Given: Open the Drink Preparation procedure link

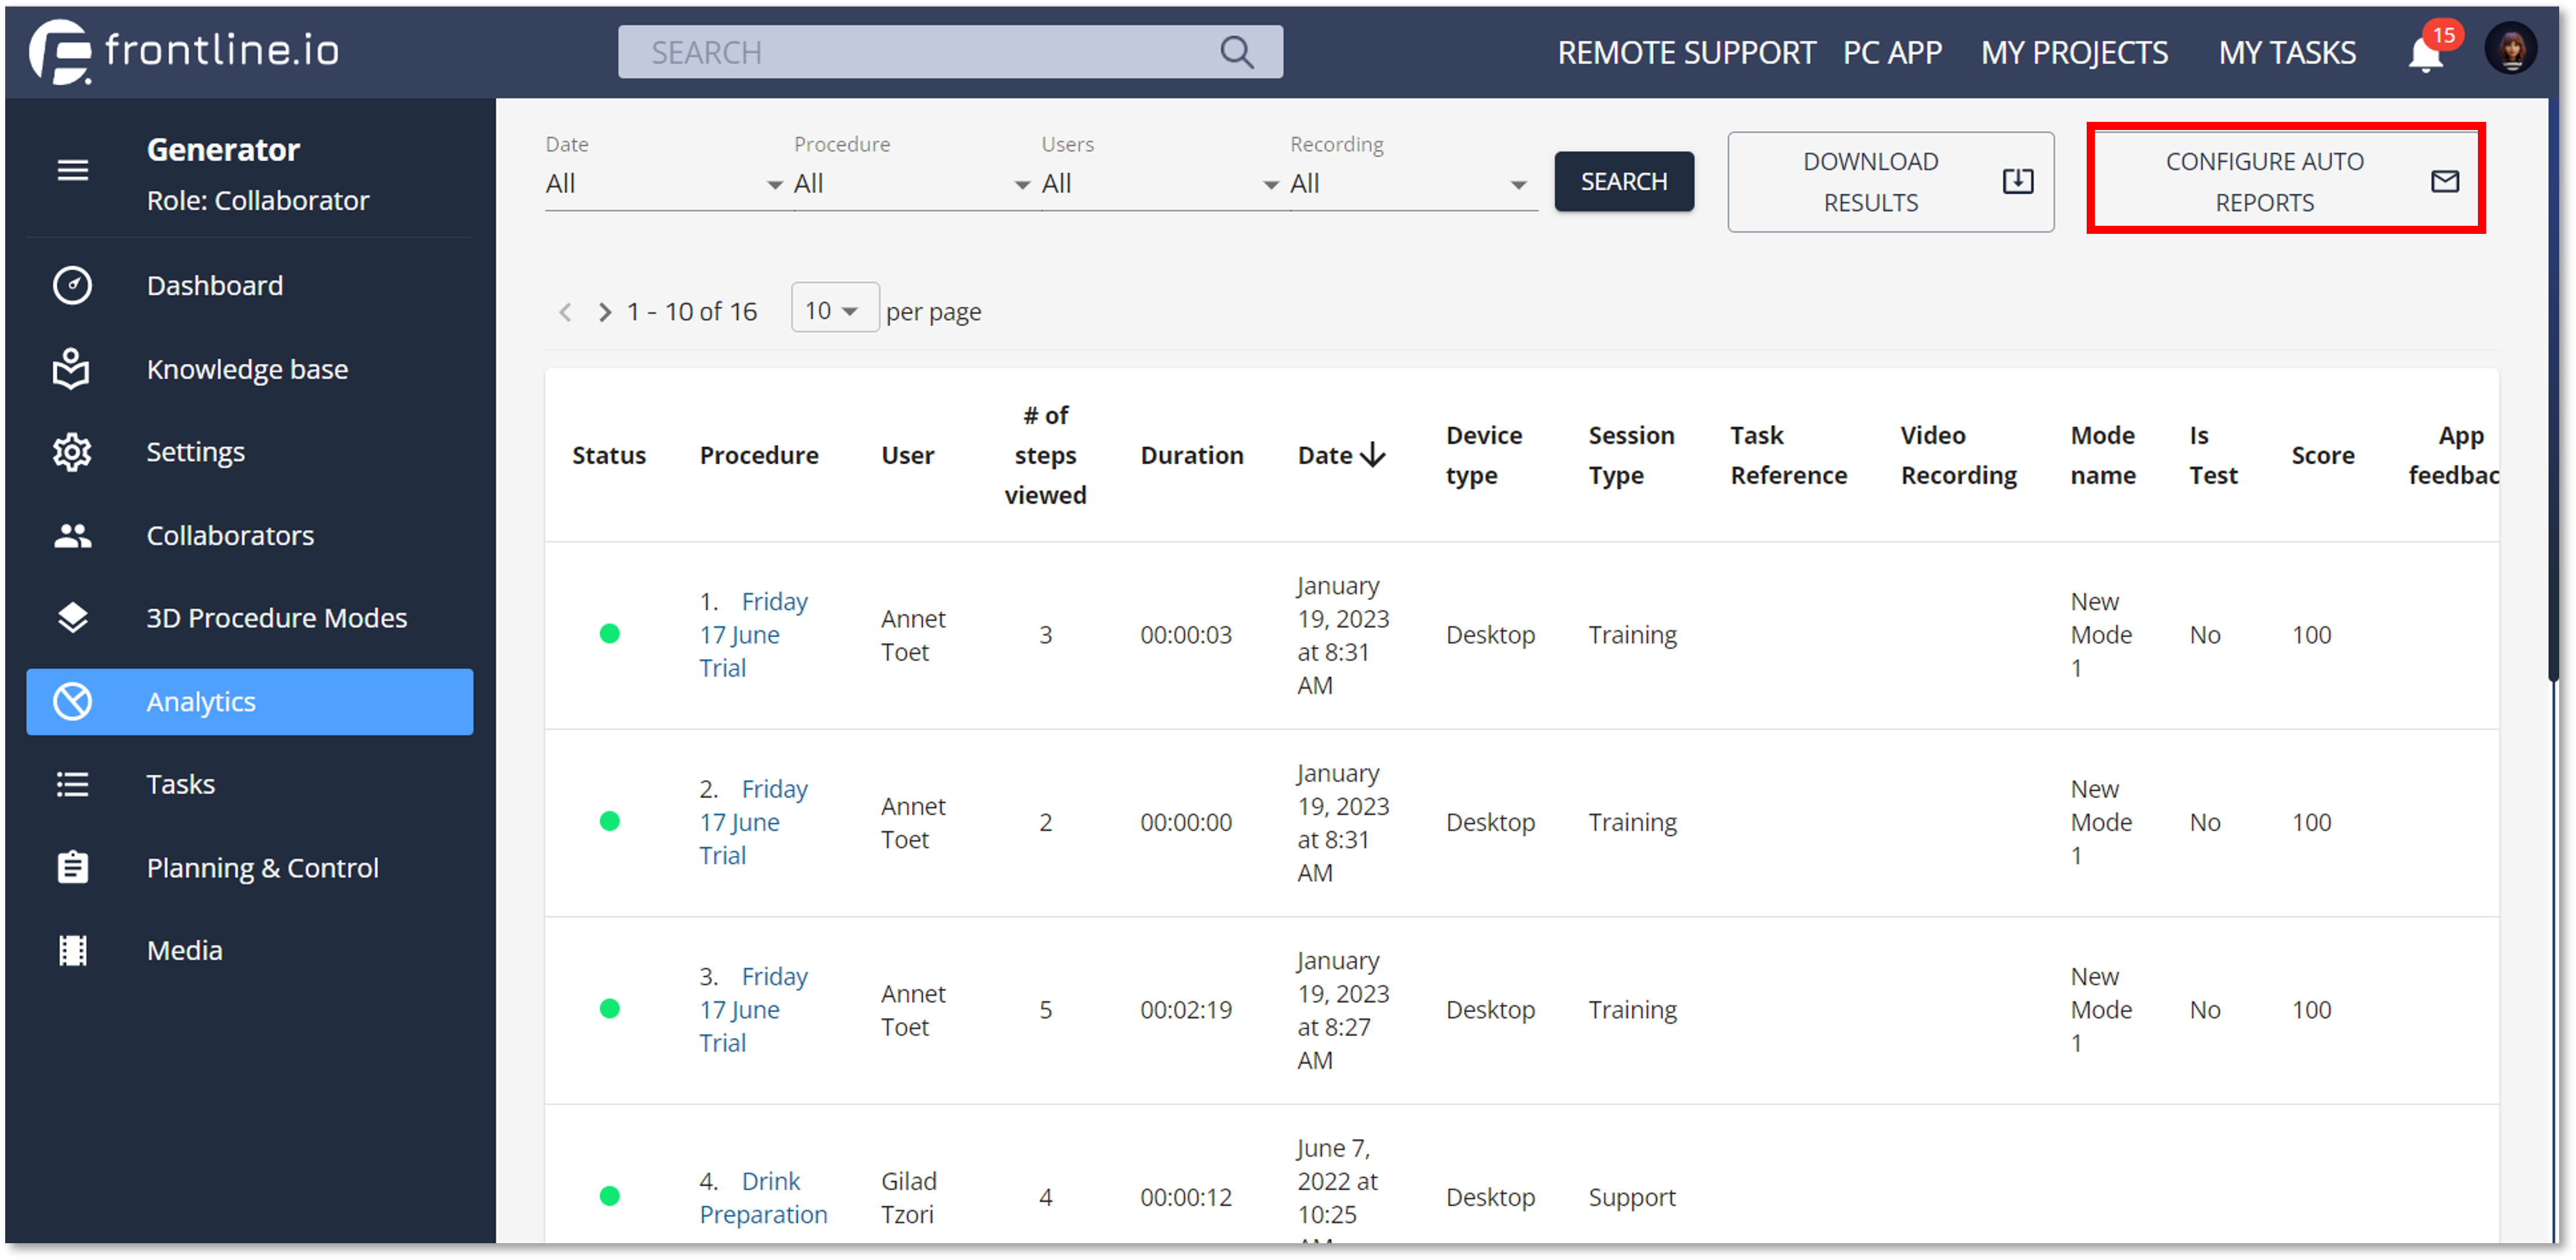Looking at the screenshot, I should (764, 1197).
